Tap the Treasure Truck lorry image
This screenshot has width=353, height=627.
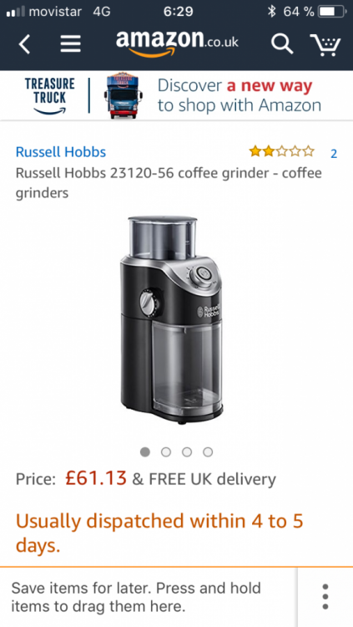point(124,95)
